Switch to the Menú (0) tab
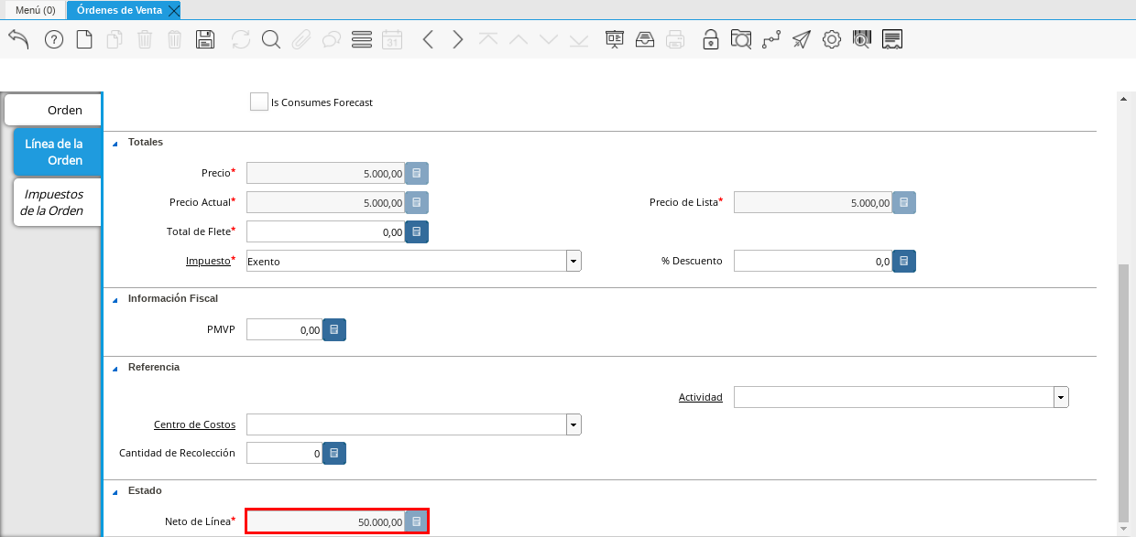 click(x=36, y=10)
